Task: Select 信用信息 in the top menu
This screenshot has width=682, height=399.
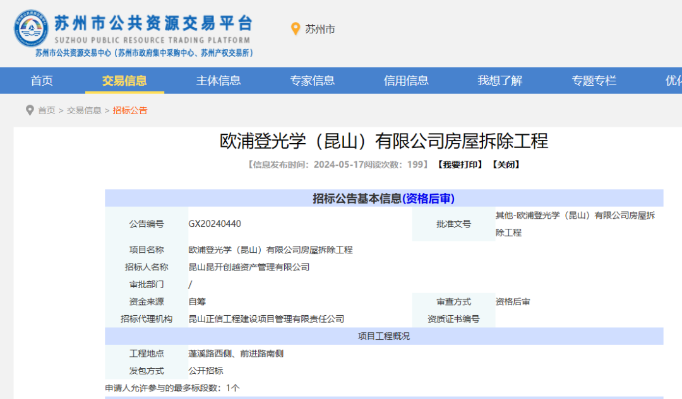Action: click(405, 81)
